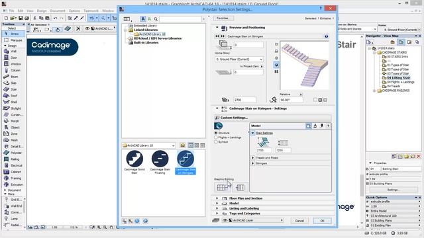
Task: Click second graphic editing stair icon
Action: point(240,187)
